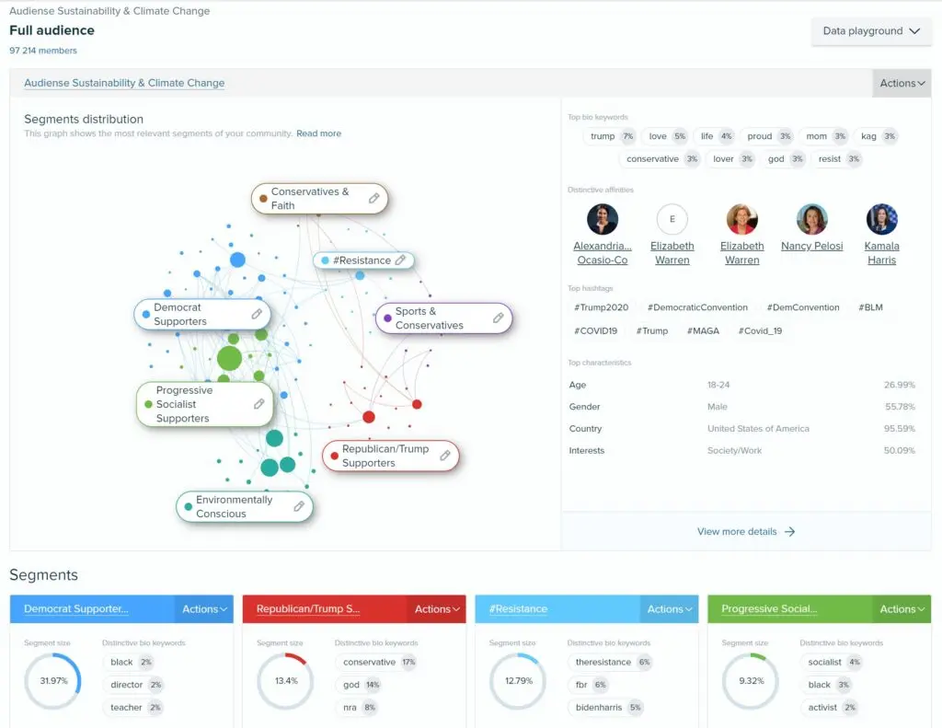942x728 pixels.
Task: Open Actions for Democrat Supporters segment card
Action: [x=205, y=609]
